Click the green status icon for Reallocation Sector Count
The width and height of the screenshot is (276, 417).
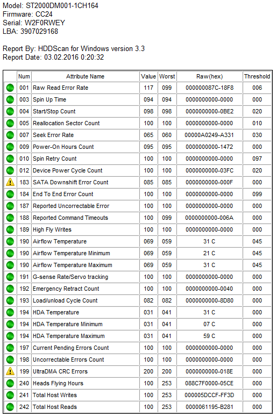pyautogui.click(x=10, y=123)
